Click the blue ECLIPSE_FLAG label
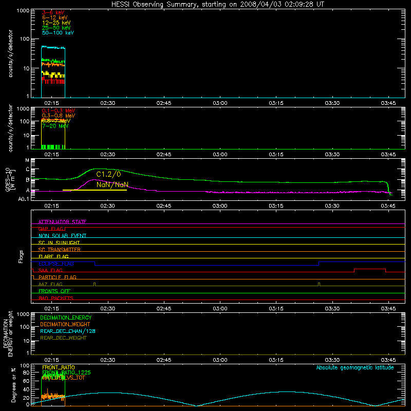This screenshot has height=411, width=411. pos(56,264)
